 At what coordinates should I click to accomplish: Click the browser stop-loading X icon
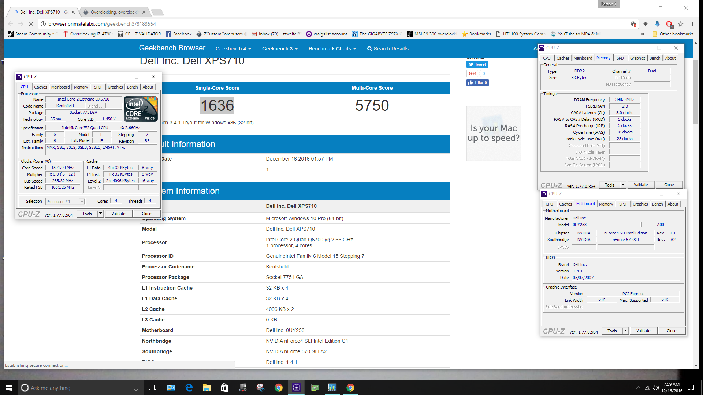click(x=31, y=24)
